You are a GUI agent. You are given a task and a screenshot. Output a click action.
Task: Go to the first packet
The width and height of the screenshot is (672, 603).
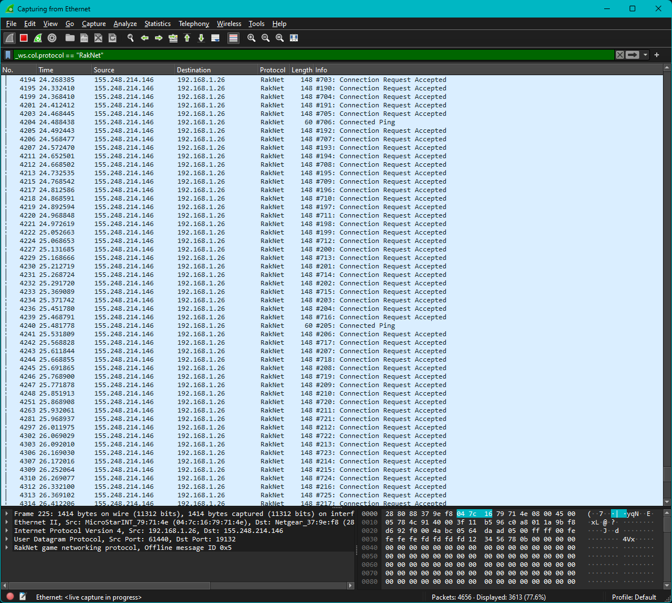click(187, 38)
